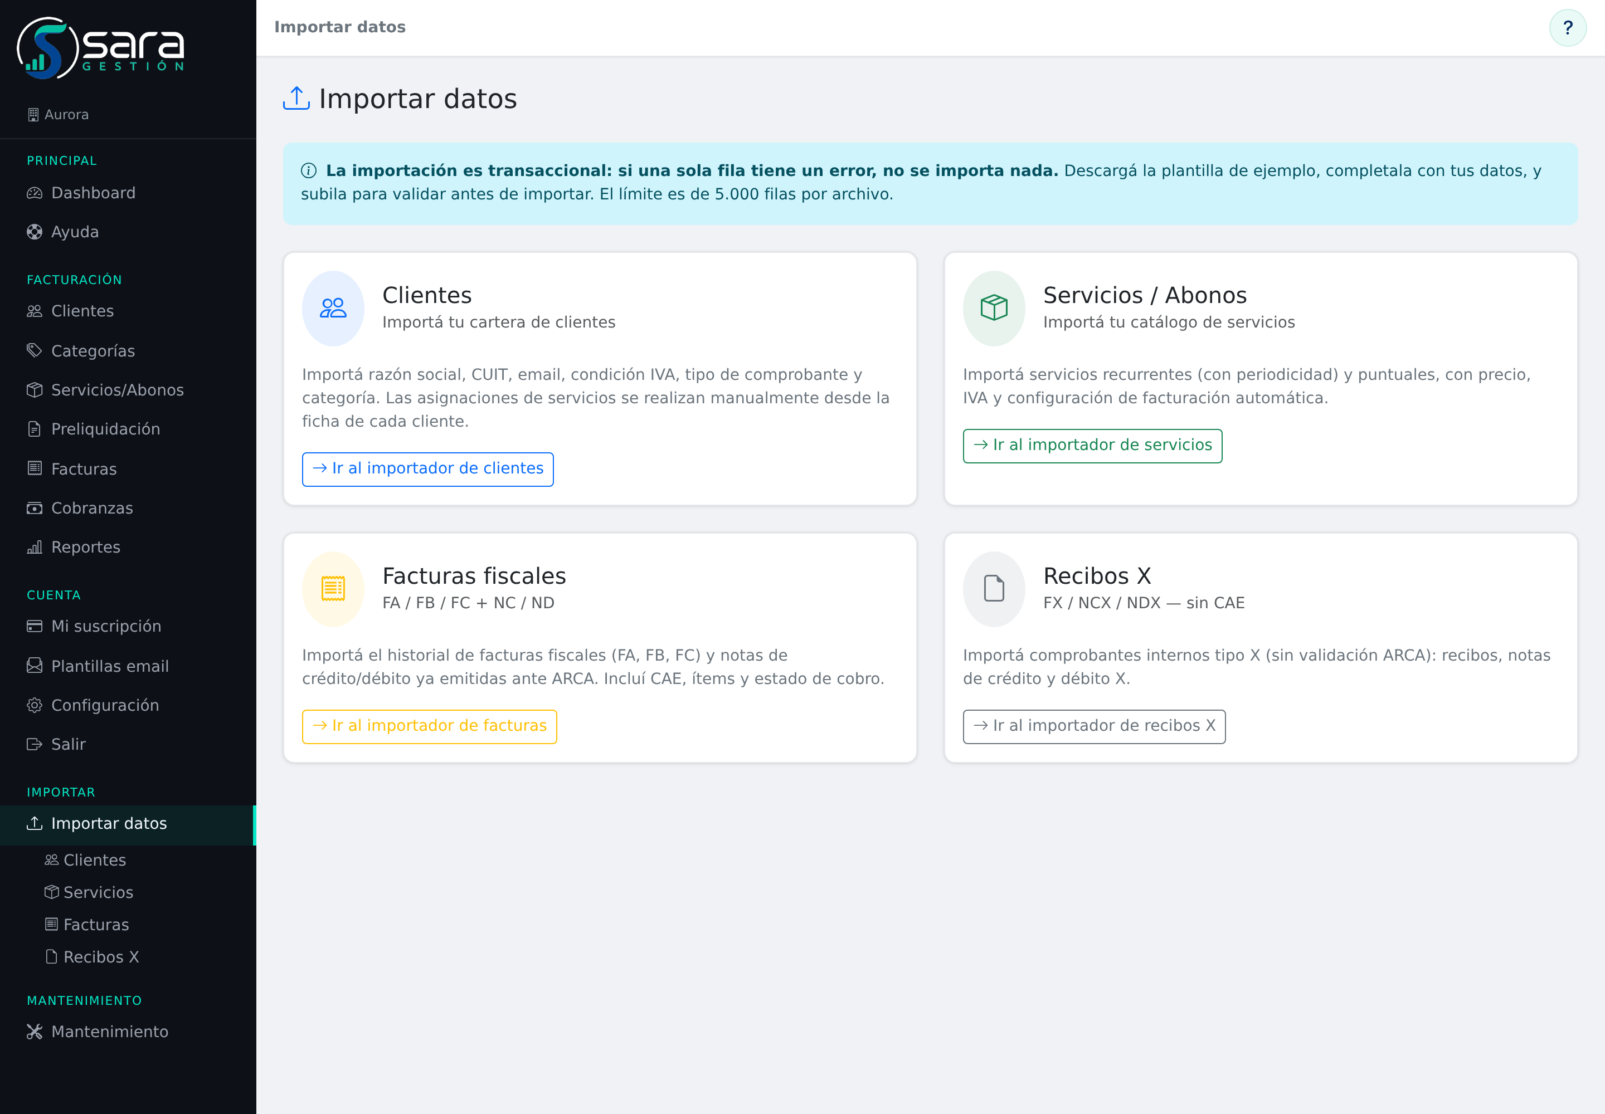Select the Recibos X sub-item under Importar
1605x1114 pixels.
[x=127, y=957]
